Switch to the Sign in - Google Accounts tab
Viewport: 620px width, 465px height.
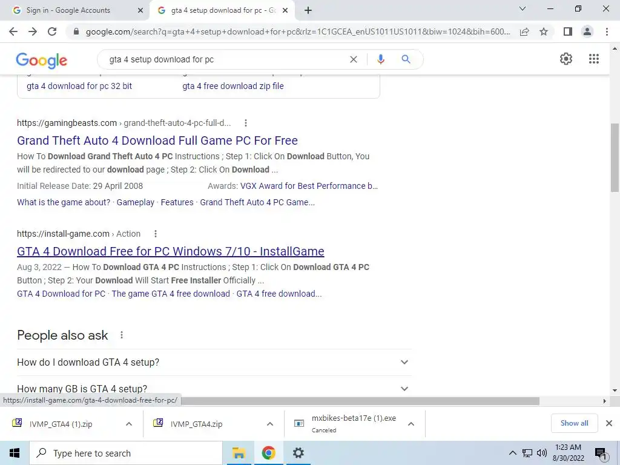[x=75, y=11]
